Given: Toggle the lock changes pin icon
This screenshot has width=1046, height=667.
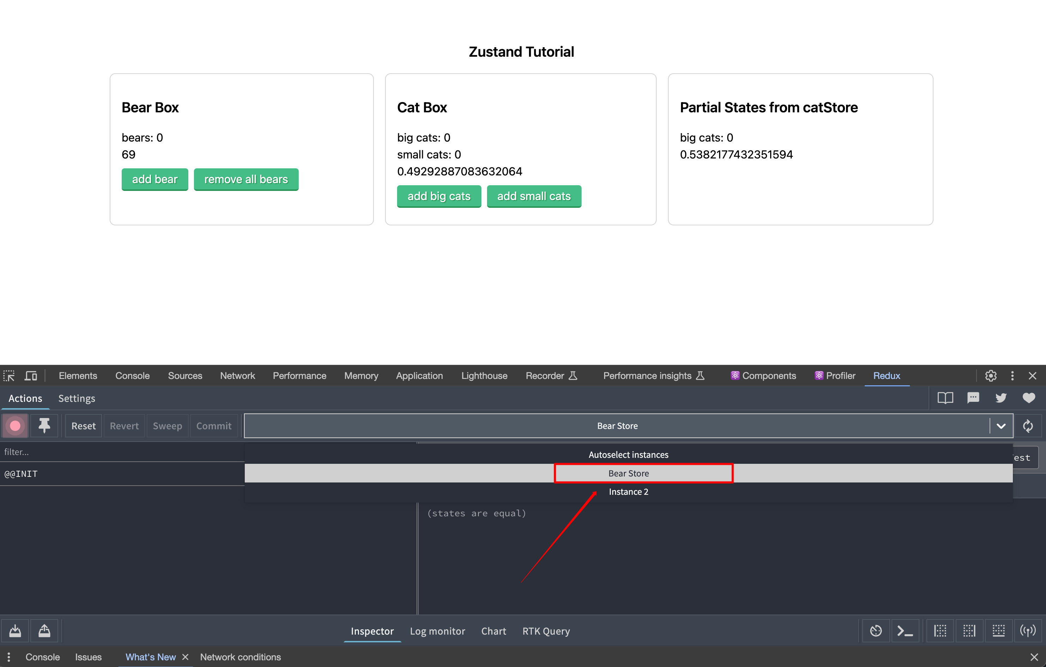Looking at the screenshot, I should [44, 426].
